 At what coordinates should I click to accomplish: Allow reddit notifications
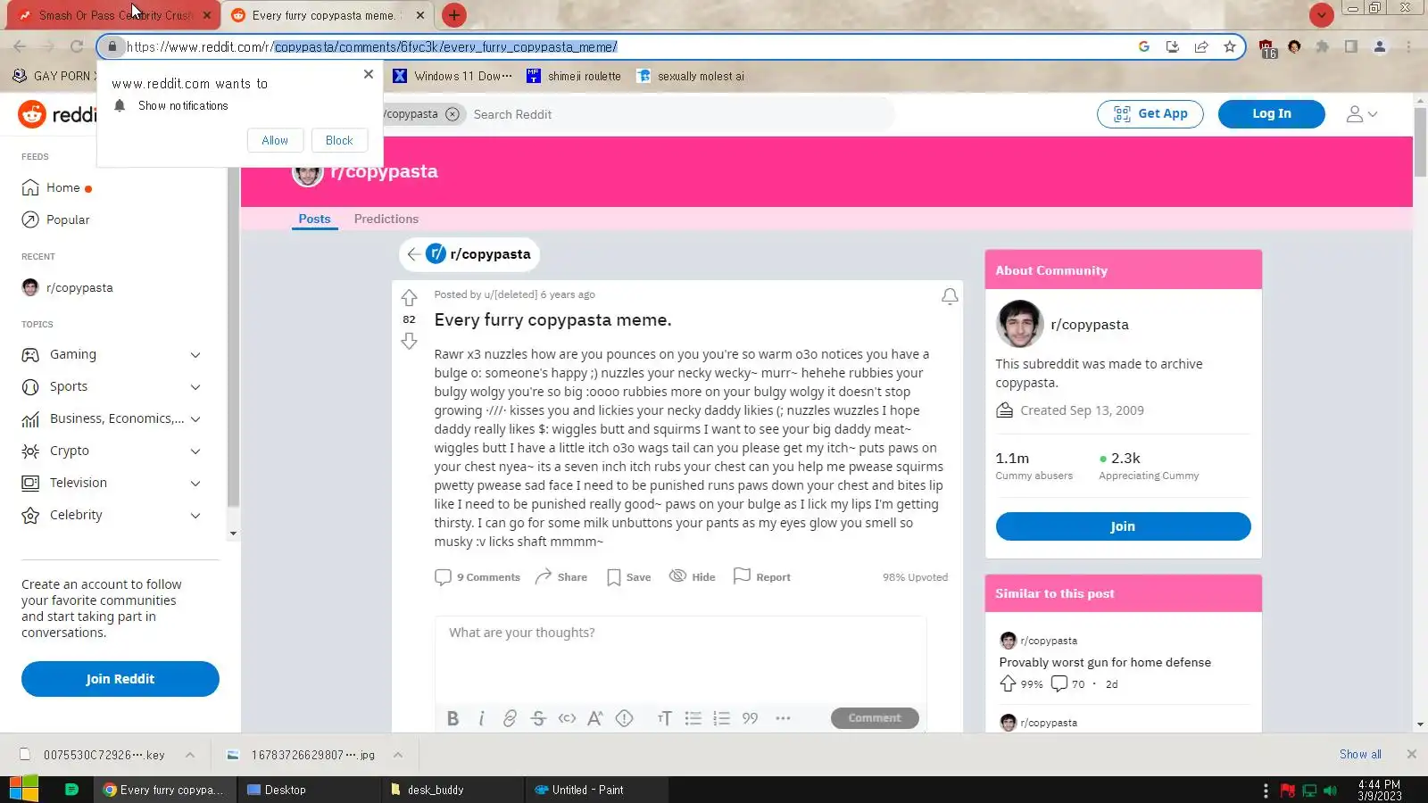(x=275, y=140)
